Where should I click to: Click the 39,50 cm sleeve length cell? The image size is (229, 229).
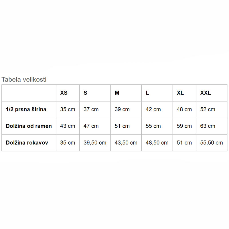pyautogui.click(x=95, y=143)
